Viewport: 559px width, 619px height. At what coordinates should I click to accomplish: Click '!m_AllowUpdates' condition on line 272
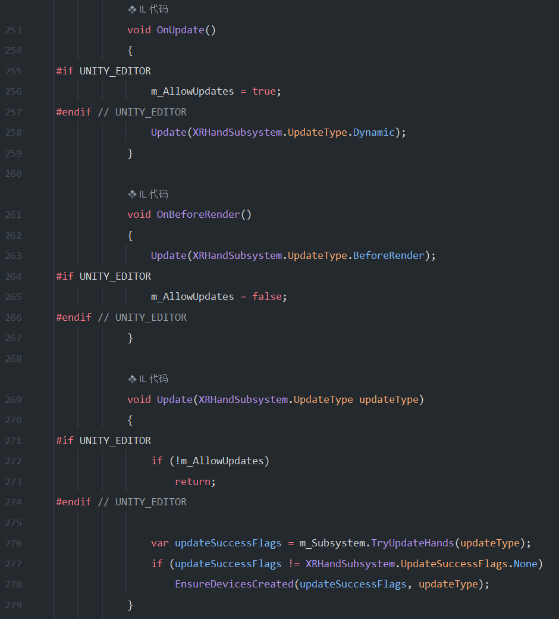(219, 461)
